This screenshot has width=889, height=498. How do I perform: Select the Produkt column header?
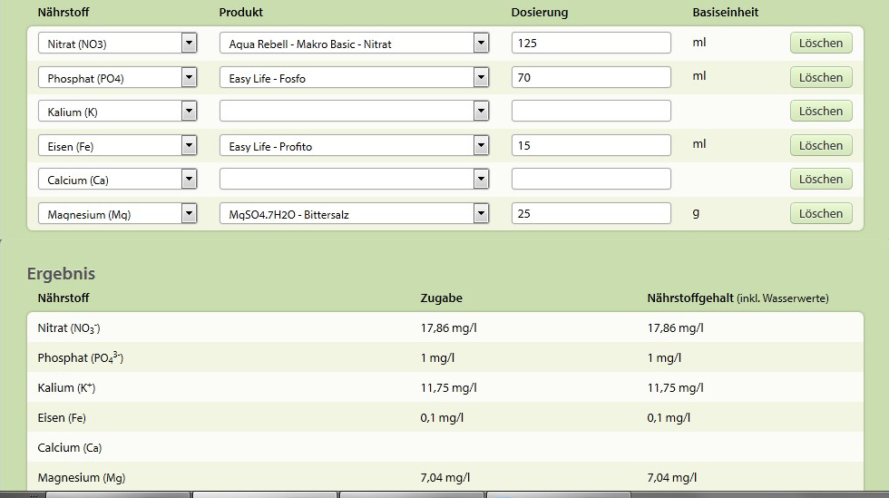point(241,13)
